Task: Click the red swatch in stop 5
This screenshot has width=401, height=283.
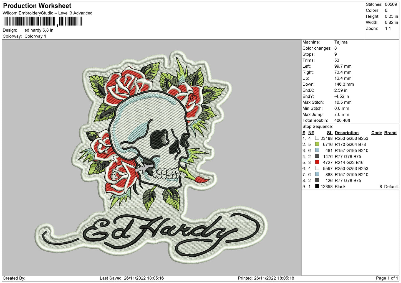Action: (x=317, y=162)
